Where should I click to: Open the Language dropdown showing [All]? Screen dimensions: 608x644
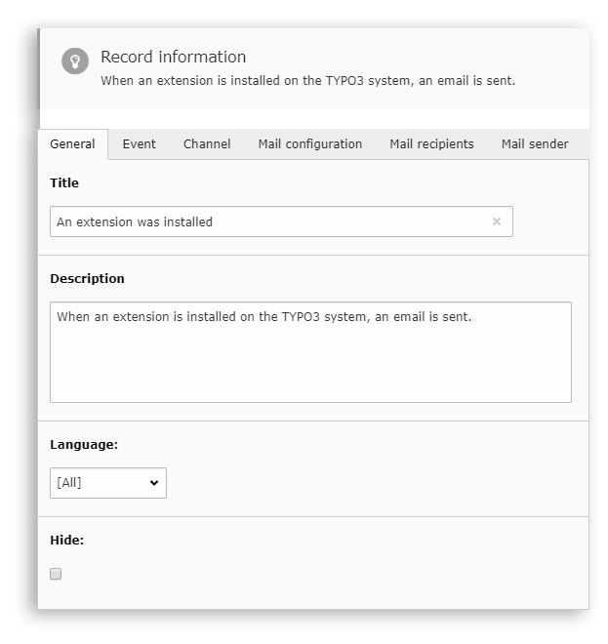107,483
